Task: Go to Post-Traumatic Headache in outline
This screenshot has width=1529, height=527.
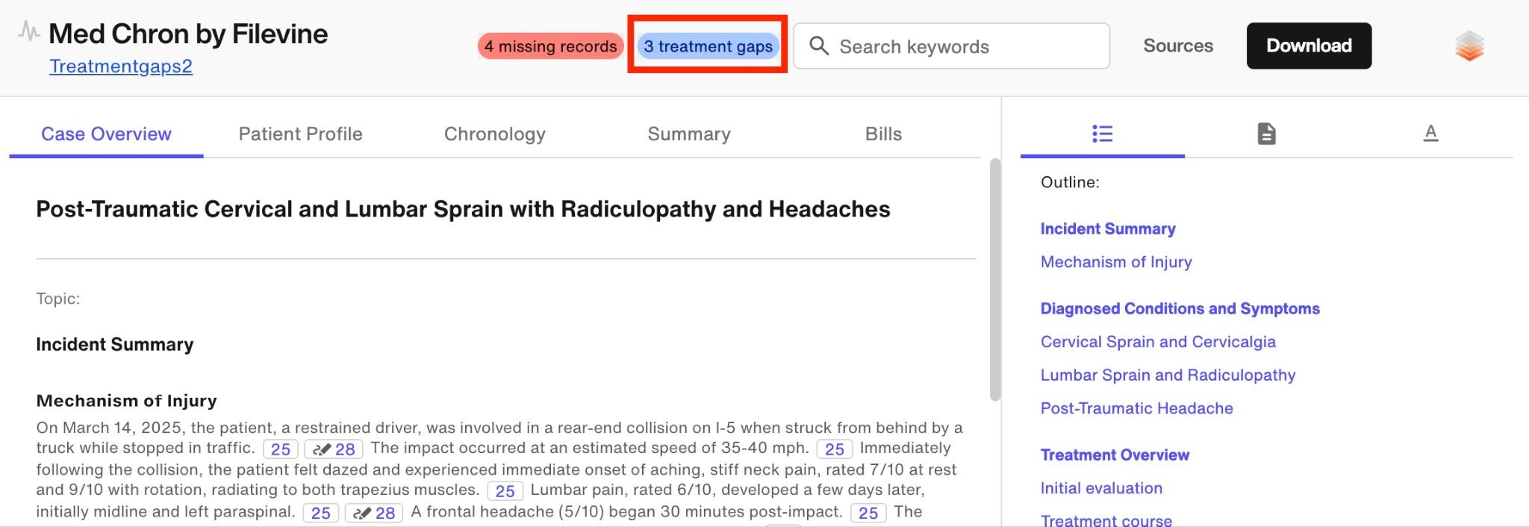Action: (x=1136, y=408)
